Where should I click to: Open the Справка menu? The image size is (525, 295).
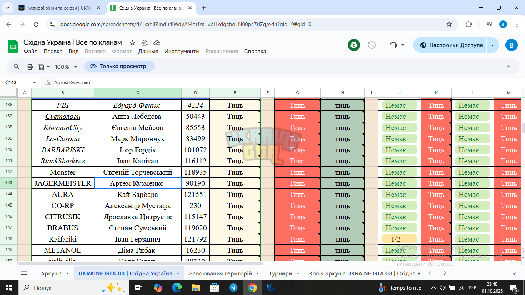tap(255, 51)
